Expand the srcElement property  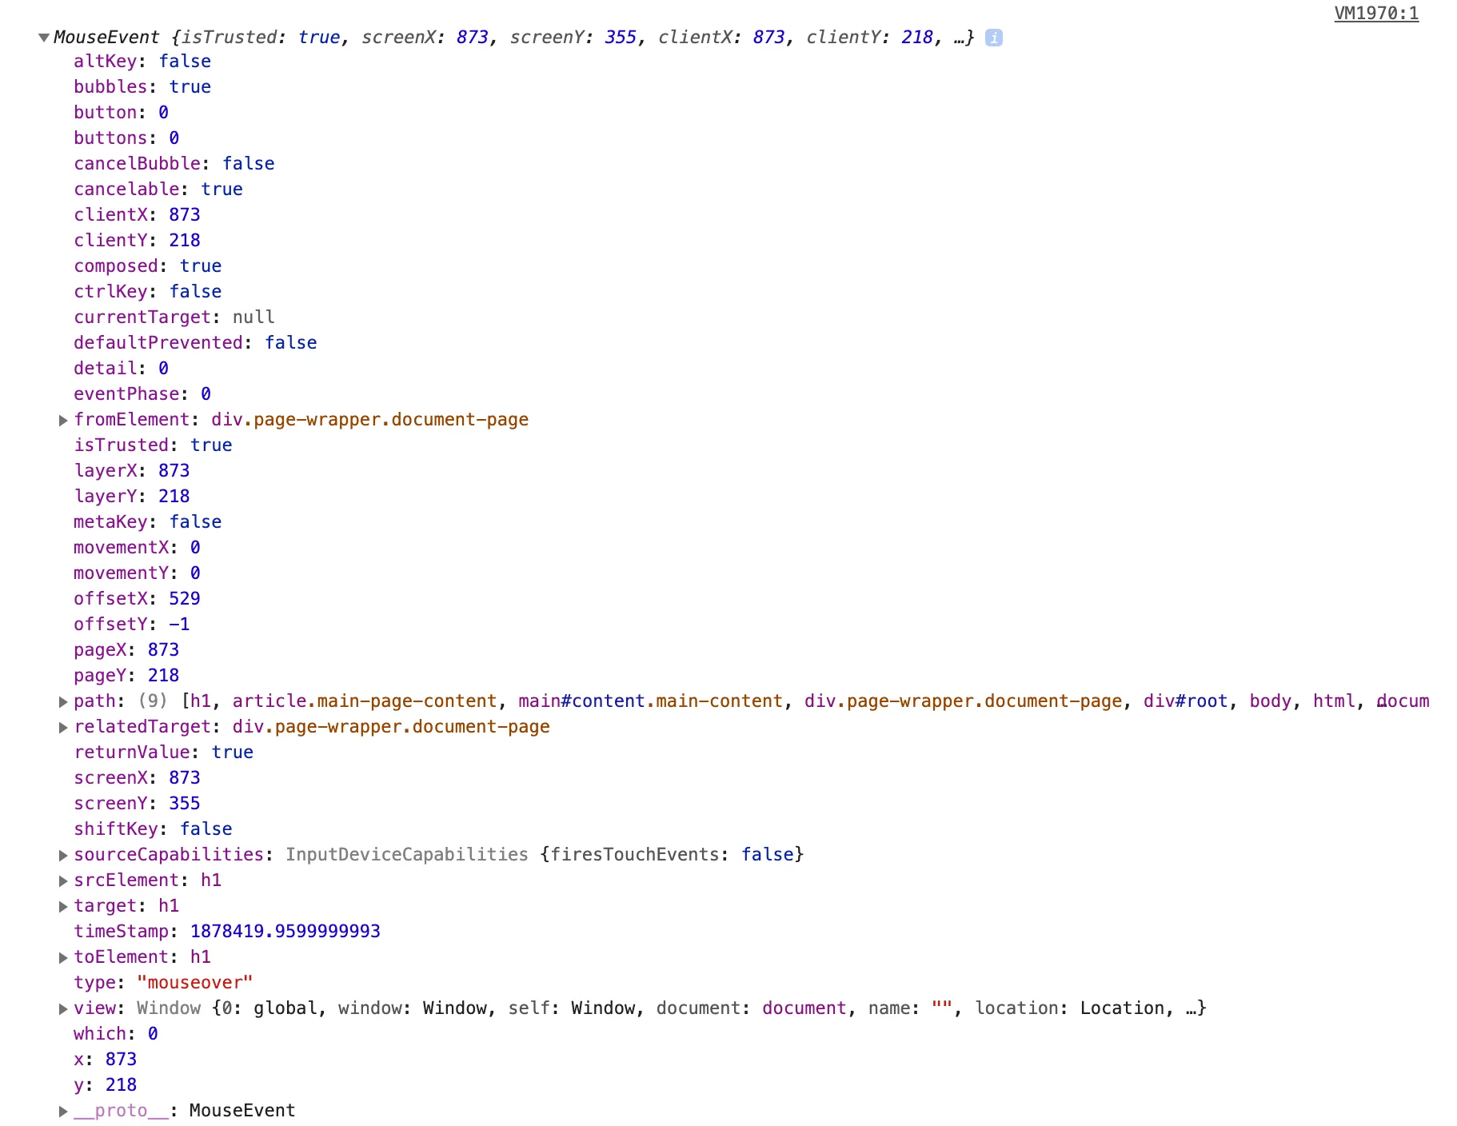[63, 880]
